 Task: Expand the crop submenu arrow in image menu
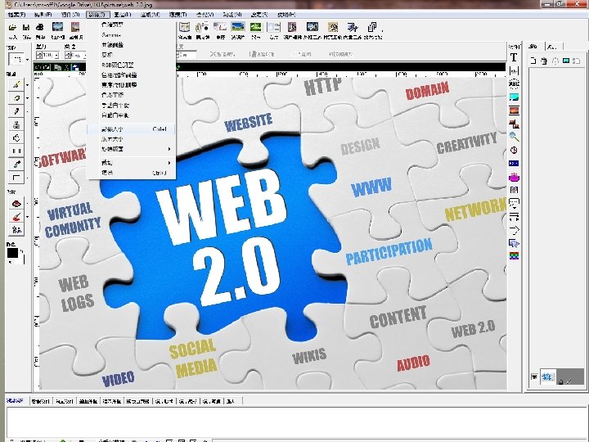(x=169, y=163)
